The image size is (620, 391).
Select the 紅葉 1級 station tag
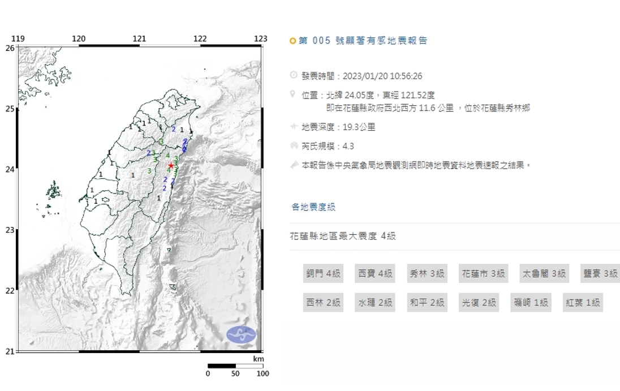pos(582,303)
